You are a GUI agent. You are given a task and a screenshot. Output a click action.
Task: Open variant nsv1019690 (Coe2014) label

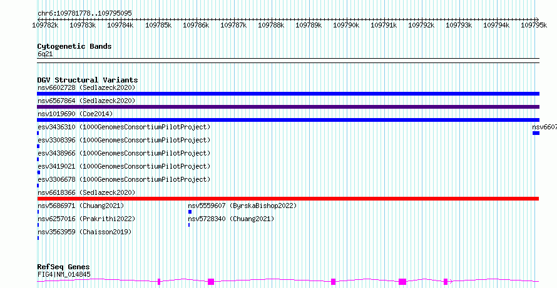point(75,114)
